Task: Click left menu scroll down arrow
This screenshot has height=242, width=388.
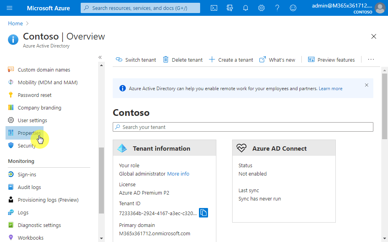Action: (x=102, y=238)
